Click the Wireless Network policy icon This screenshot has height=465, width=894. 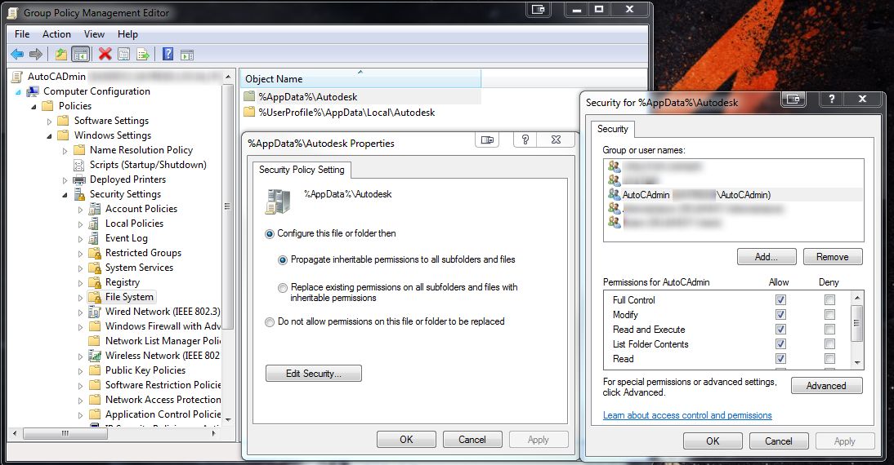[95, 356]
